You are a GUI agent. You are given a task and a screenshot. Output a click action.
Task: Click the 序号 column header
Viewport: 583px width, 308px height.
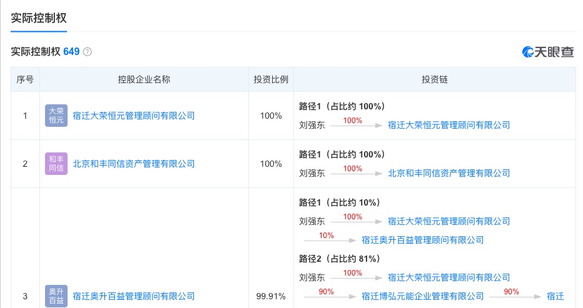click(x=25, y=80)
